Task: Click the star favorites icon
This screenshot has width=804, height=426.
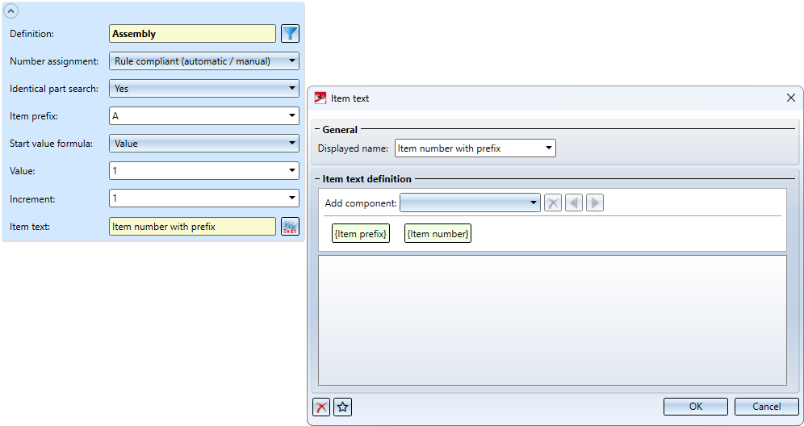Action: [342, 407]
